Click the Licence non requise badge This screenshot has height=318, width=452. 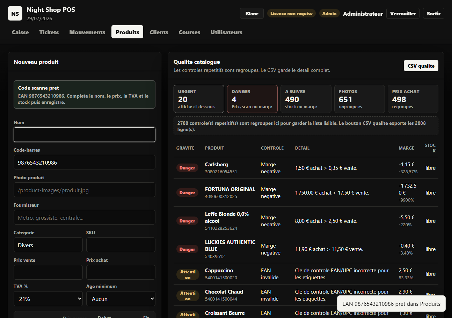pyautogui.click(x=291, y=14)
